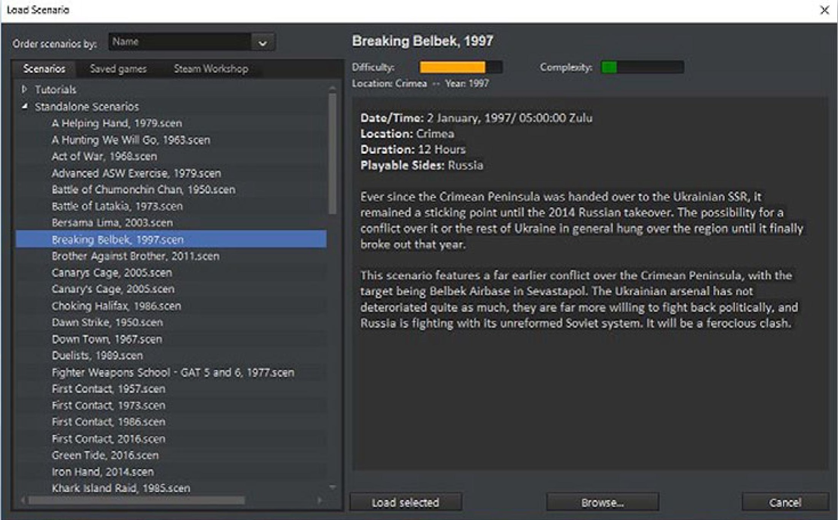Select the Scenarios tab
The width and height of the screenshot is (838, 520).
(44, 69)
